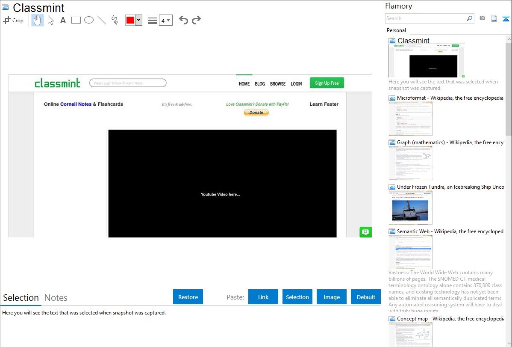
Task: Undo the last annotation
Action: click(183, 20)
